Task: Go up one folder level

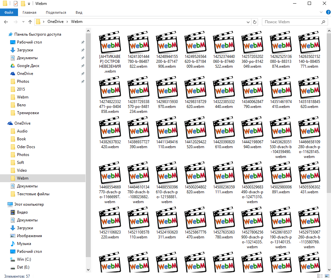Action: coord(30,22)
